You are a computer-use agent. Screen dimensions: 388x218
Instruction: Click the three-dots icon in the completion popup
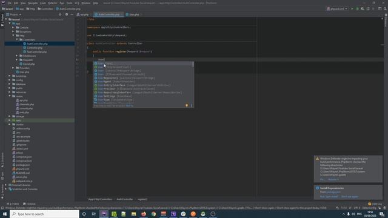(192, 105)
